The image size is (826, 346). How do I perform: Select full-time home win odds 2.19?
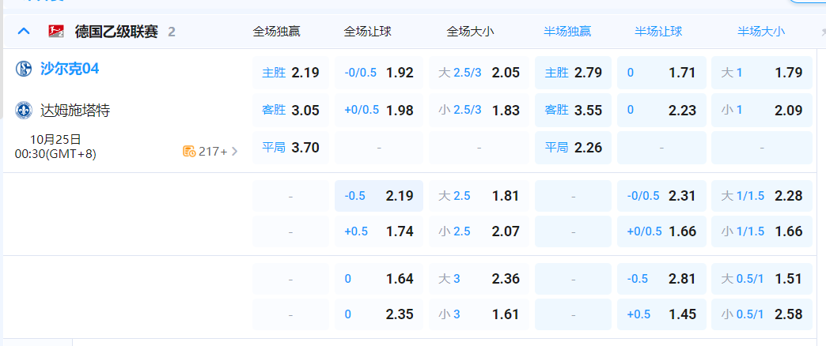290,73
